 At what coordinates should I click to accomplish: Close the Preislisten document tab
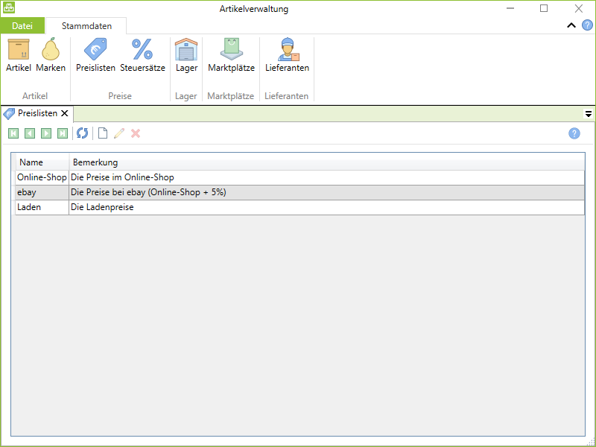pos(65,114)
